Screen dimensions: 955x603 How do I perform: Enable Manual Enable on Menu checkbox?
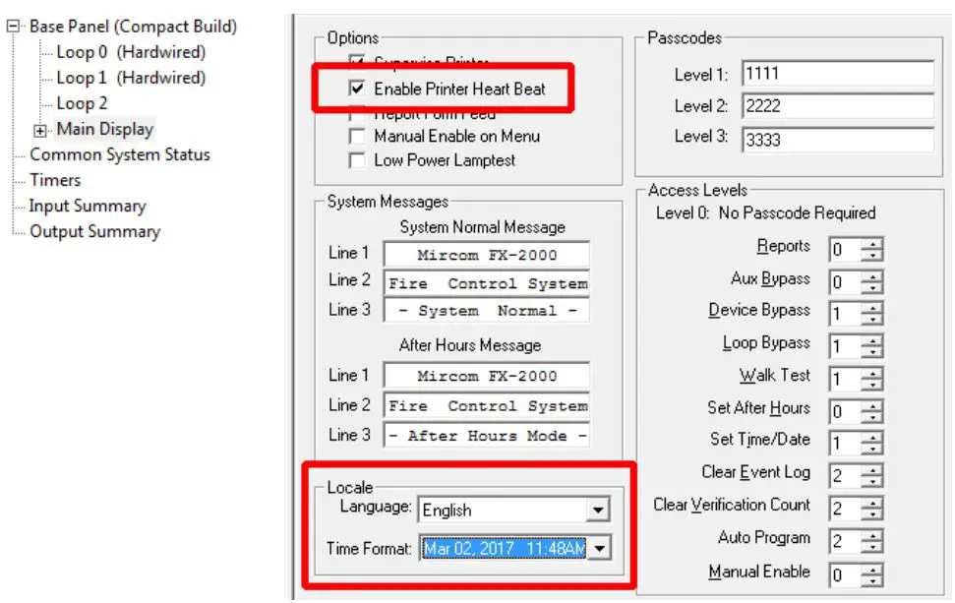[x=357, y=137]
